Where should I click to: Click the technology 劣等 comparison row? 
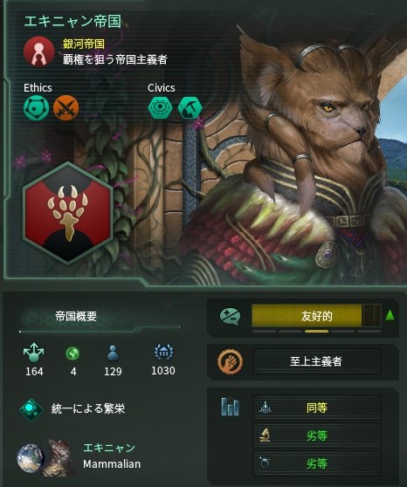316,436
